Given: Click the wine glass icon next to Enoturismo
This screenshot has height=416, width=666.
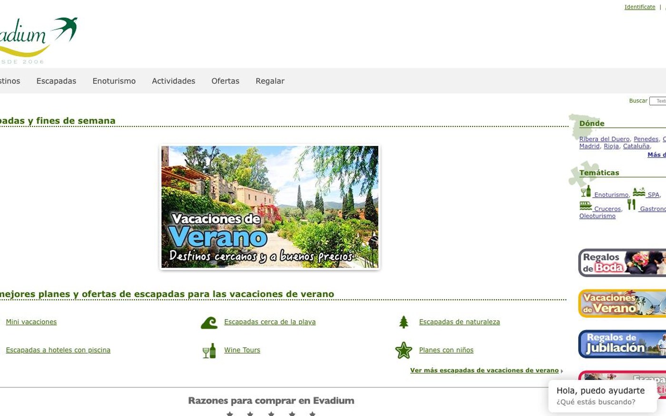Looking at the screenshot, I should click(586, 192).
